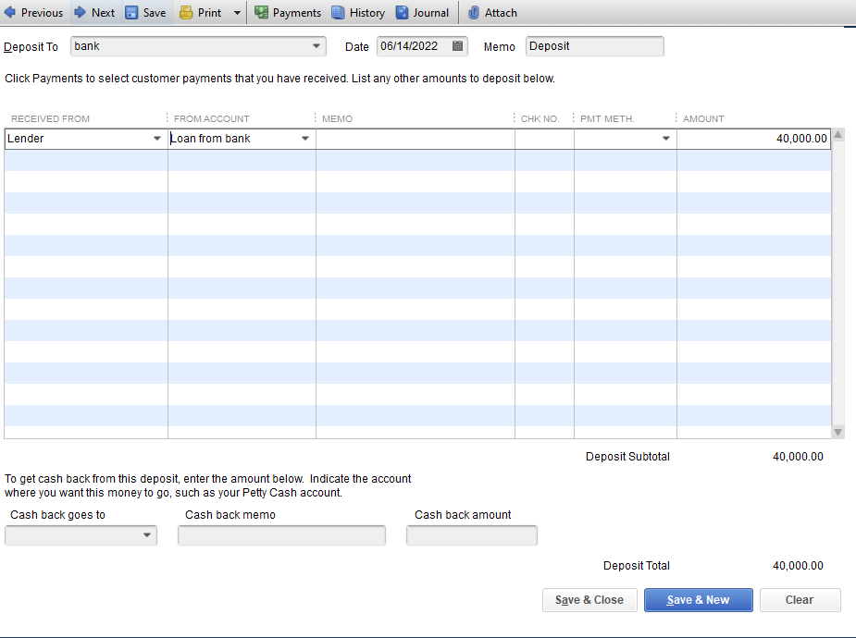Open the transaction Journal

pos(422,13)
